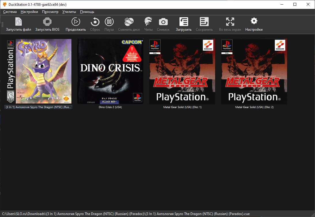The width and height of the screenshot is (315, 217).
Task: Select the Metal Gear Solid Disc 1 cover
Action: tap(182, 72)
